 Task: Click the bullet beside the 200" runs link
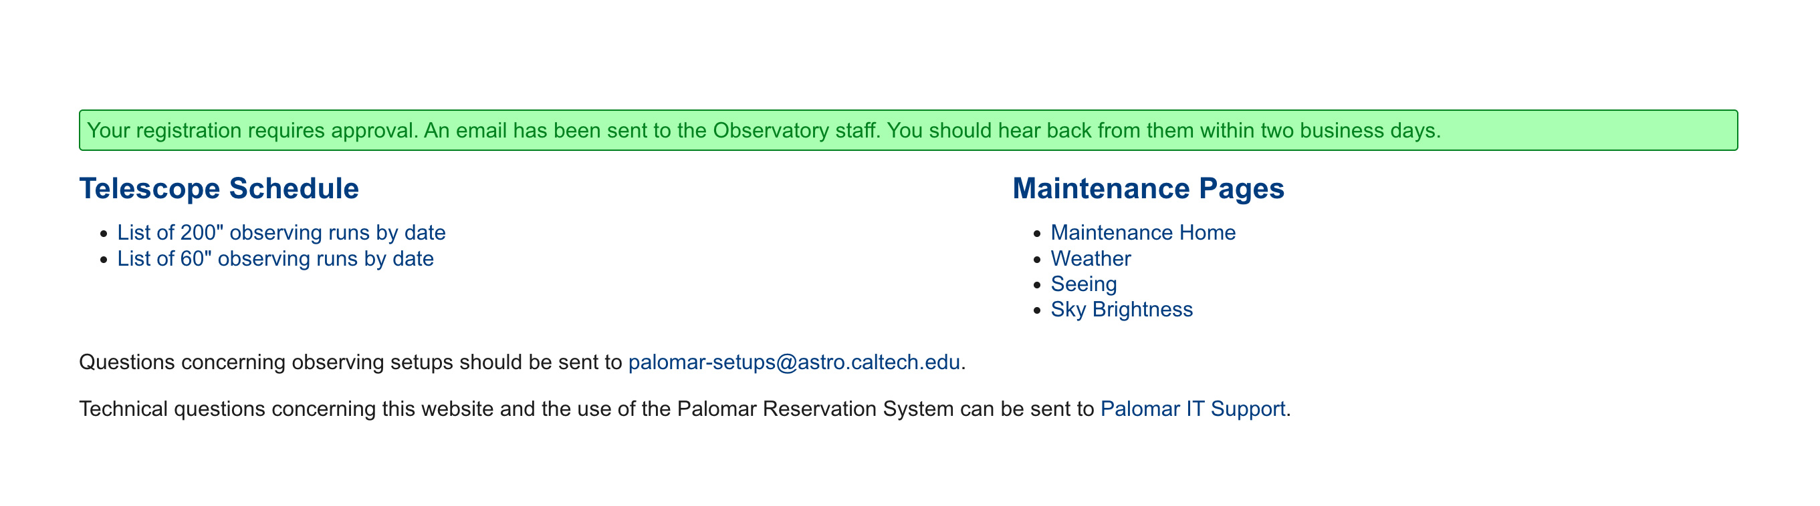coord(104,234)
